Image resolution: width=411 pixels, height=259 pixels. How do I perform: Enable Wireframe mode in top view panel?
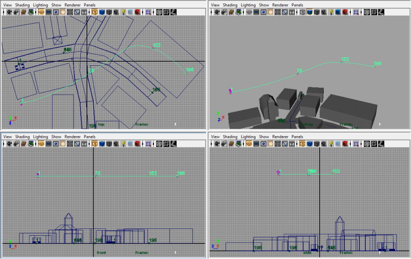(95, 12)
